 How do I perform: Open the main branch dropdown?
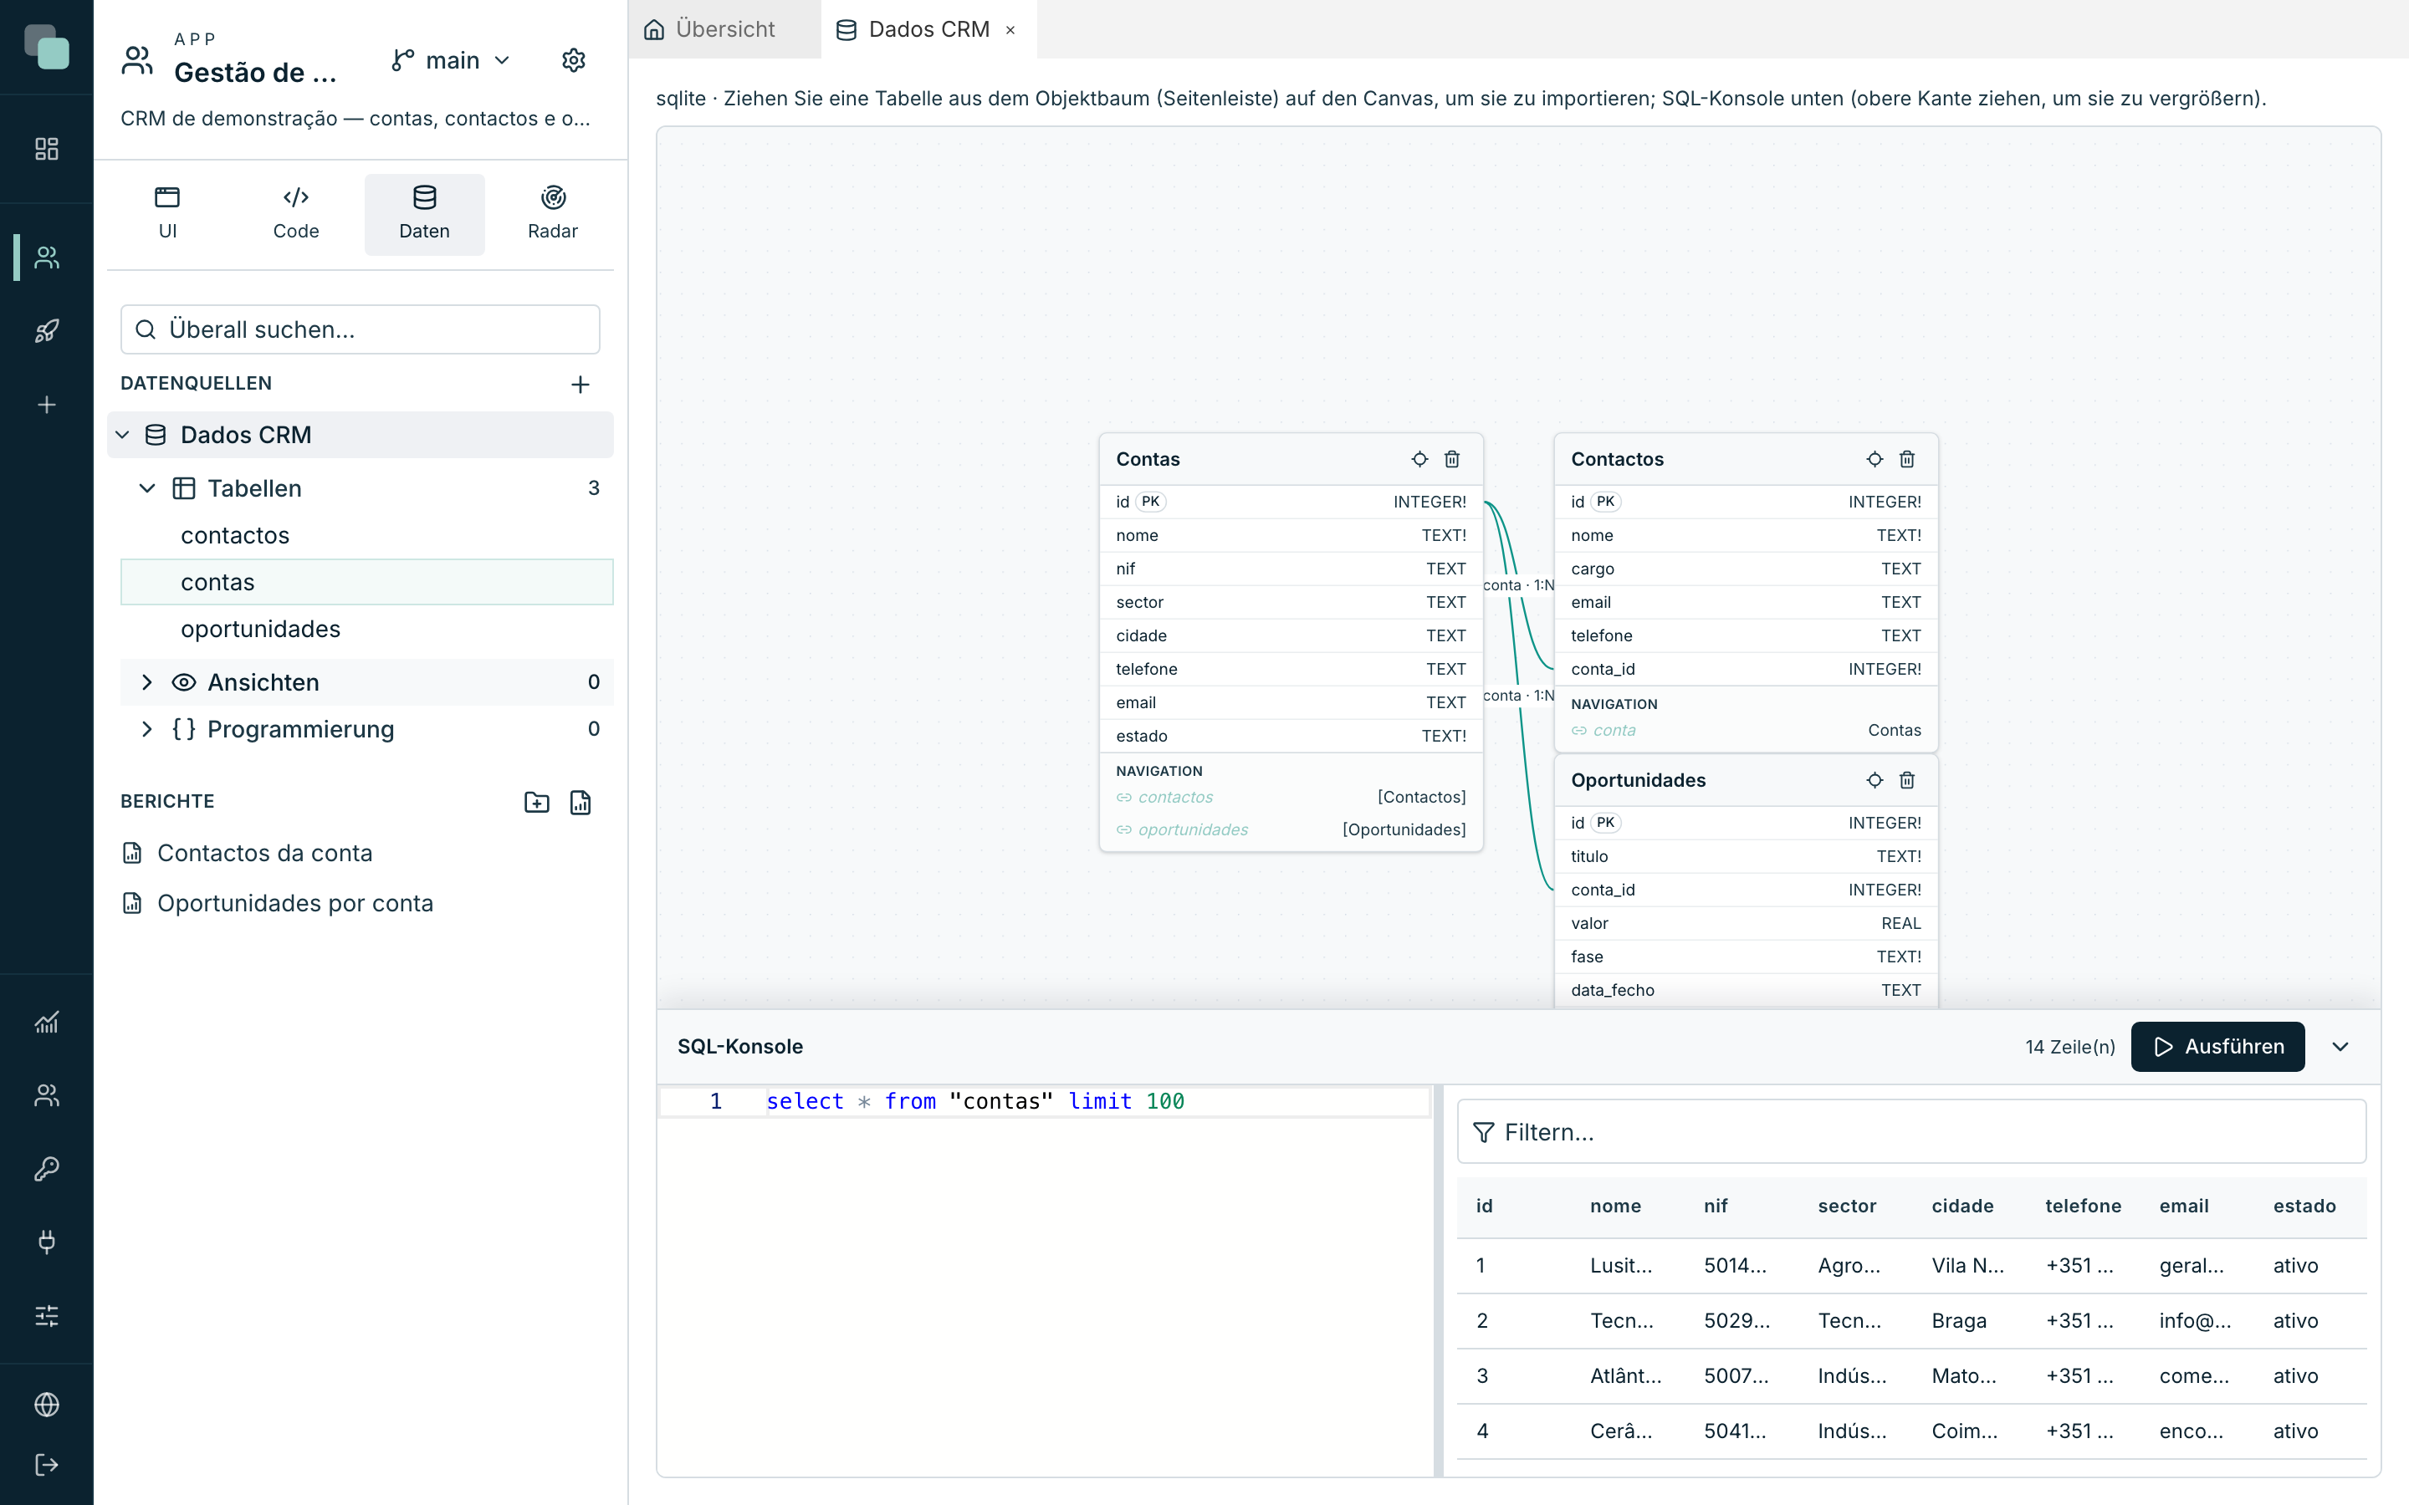tap(451, 61)
